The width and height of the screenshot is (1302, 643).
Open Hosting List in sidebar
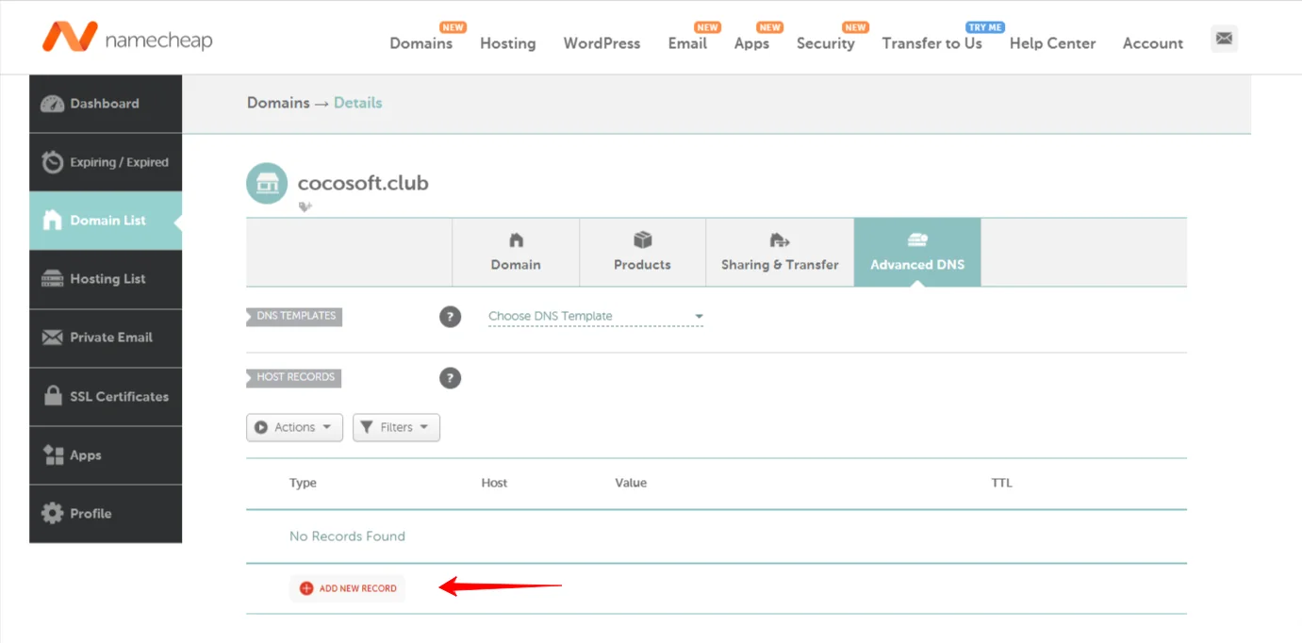click(106, 279)
